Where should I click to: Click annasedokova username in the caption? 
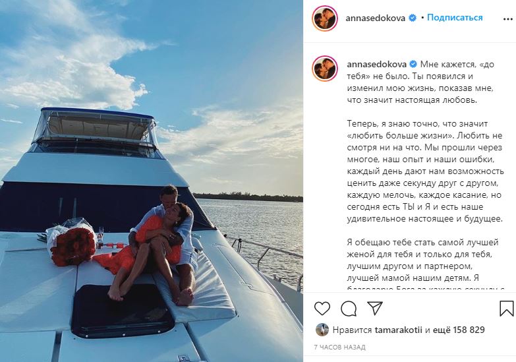[376, 64]
